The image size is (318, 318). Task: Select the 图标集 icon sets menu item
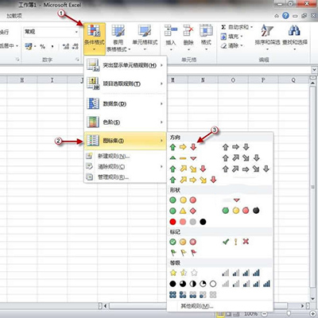[x=125, y=141]
